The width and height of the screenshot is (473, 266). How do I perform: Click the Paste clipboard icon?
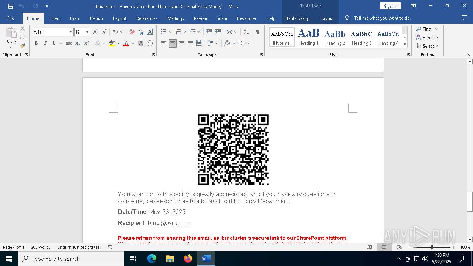pyautogui.click(x=11, y=33)
